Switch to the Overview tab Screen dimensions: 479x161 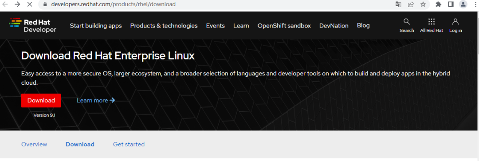click(x=34, y=144)
